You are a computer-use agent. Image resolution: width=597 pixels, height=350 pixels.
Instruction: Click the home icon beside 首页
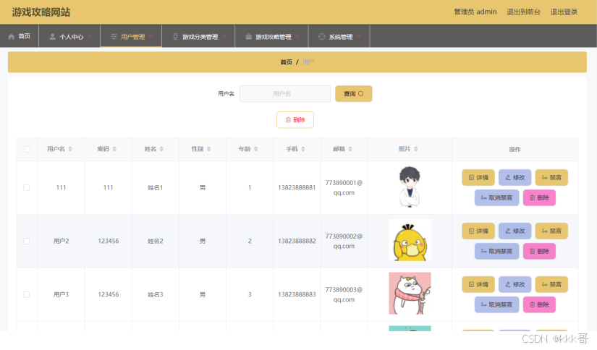point(12,37)
